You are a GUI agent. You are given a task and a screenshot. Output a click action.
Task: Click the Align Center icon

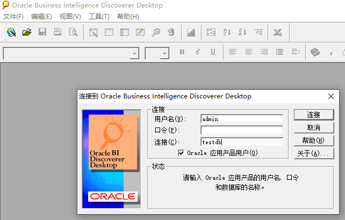coord(249,52)
